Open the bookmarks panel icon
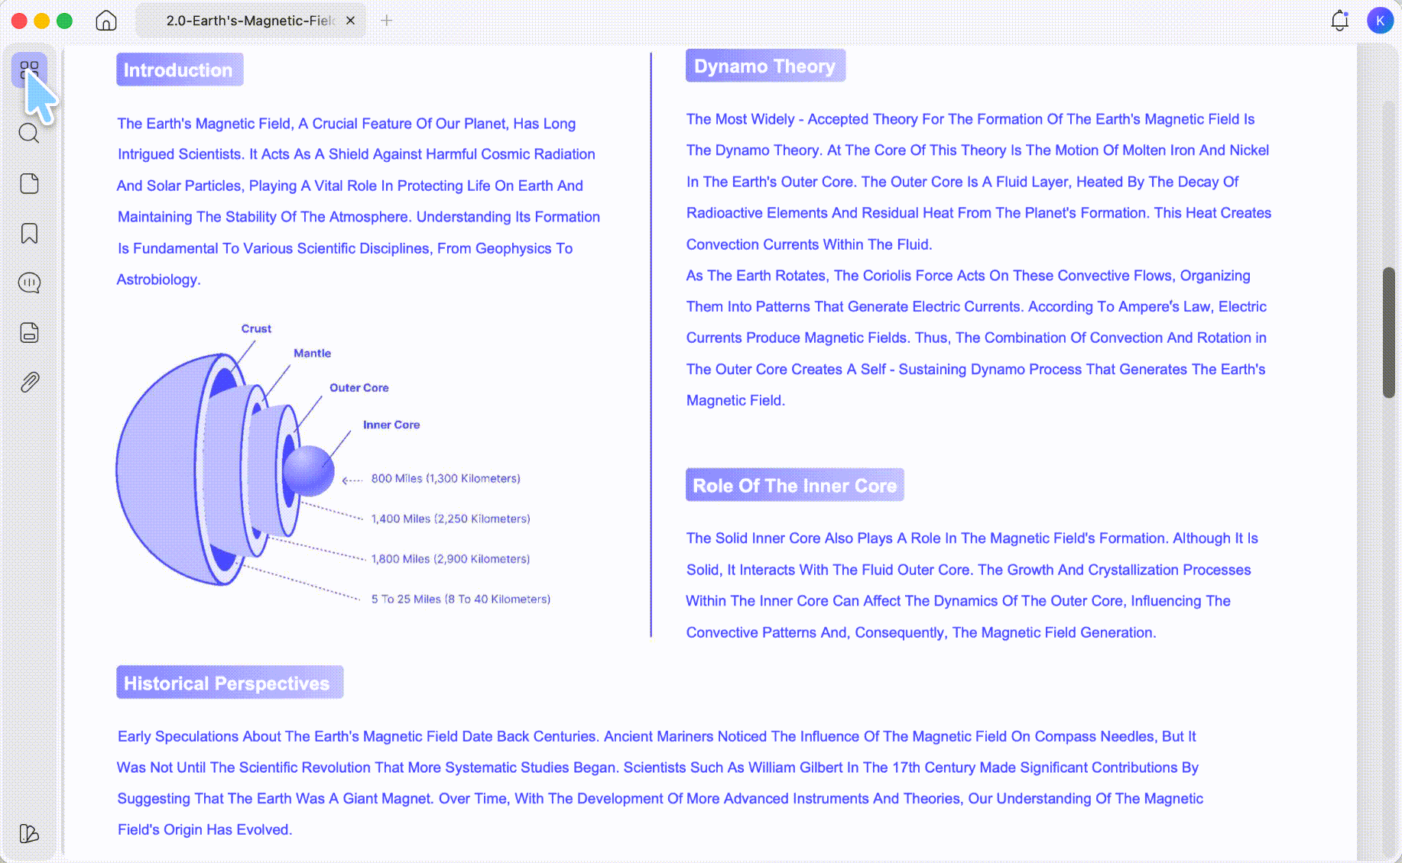Screen dimensions: 1402x863 tap(29, 233)
